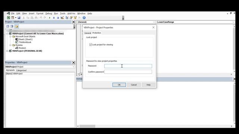Collapse the Modules folder

[x=10, y=45]
